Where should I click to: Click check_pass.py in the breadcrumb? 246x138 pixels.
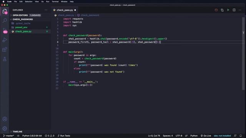(x=66, y=15)
